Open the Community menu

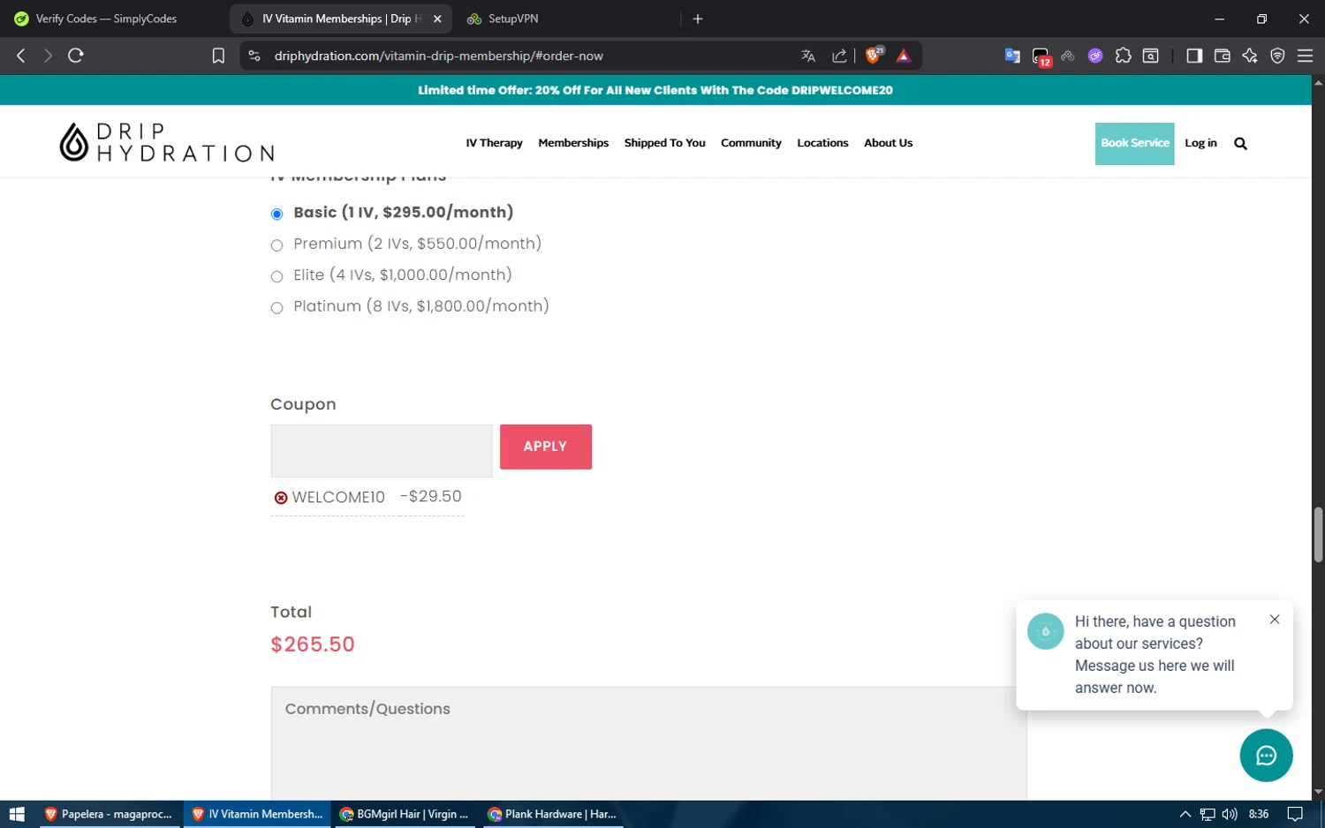(x=751, y=143)
